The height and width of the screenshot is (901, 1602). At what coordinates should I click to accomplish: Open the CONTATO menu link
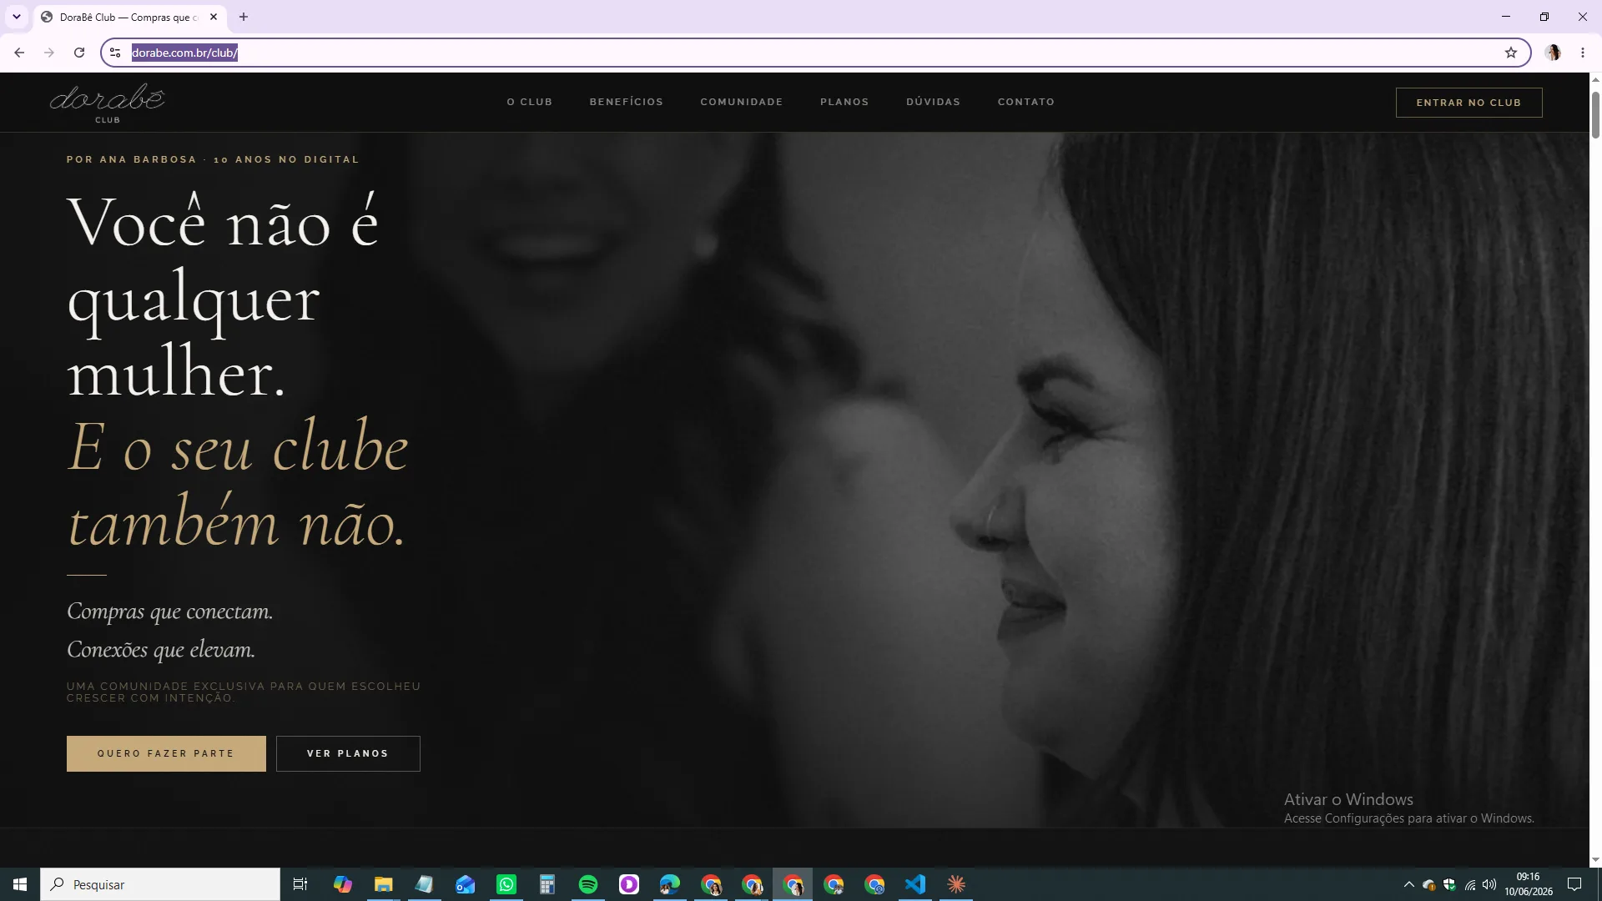coord(1026,102)
